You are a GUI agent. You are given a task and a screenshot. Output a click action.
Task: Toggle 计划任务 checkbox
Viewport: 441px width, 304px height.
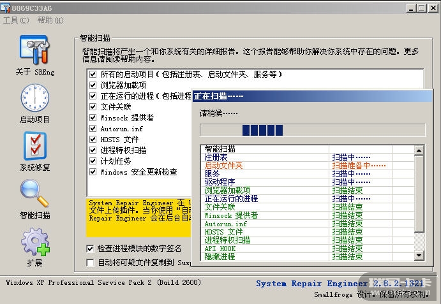[93, 161]
